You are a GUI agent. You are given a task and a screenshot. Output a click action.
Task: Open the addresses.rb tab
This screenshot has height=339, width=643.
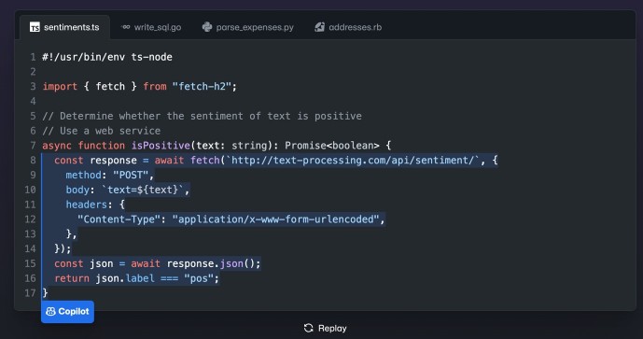click(x=348, y=27)
